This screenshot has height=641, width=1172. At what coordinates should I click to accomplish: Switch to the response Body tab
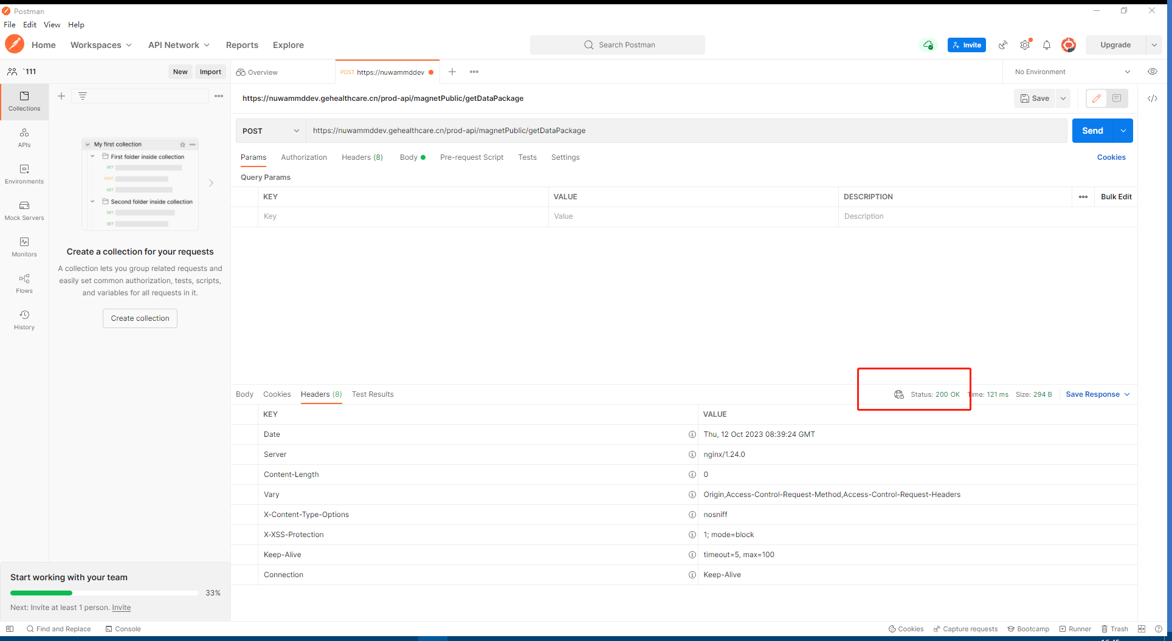click(x=244, y=394)
